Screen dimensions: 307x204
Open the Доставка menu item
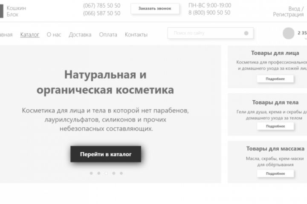pos(80,34)
